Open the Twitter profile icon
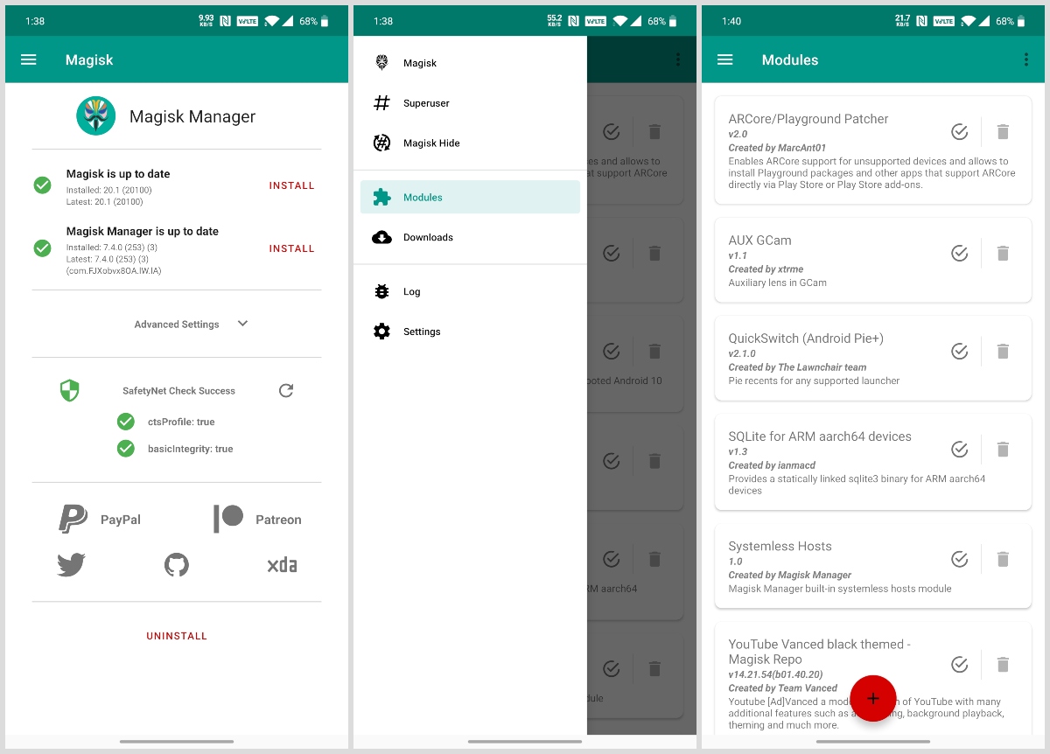 coord(71,565)
